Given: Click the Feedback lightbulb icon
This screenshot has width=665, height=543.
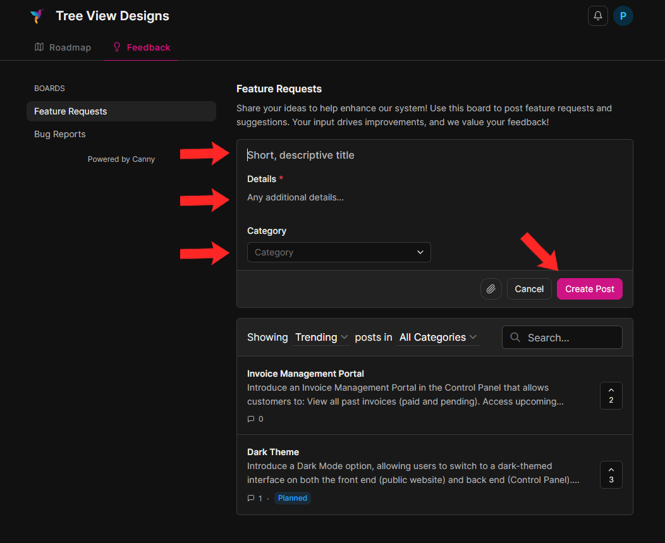Looking at the screenshot, I should click(x=116, y=47).
